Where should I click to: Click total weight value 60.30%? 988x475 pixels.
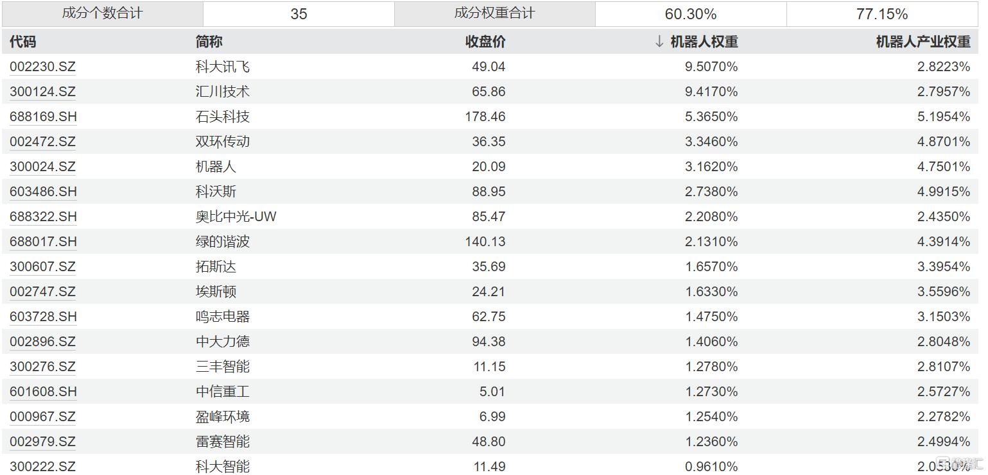tap(691, 14)
